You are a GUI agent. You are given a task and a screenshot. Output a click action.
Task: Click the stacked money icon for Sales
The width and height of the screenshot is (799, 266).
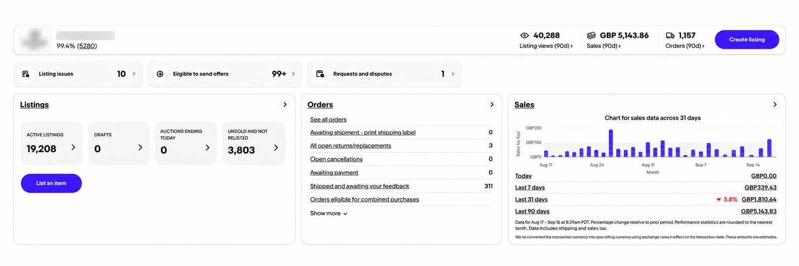591,35
